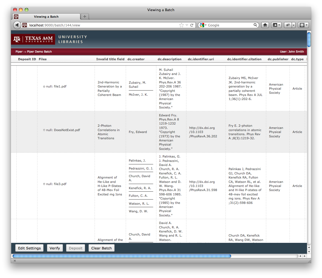Screen dimensions: 322x278
Task: Click the creator 'Watson, R. L.'
Action: [139, 204]
